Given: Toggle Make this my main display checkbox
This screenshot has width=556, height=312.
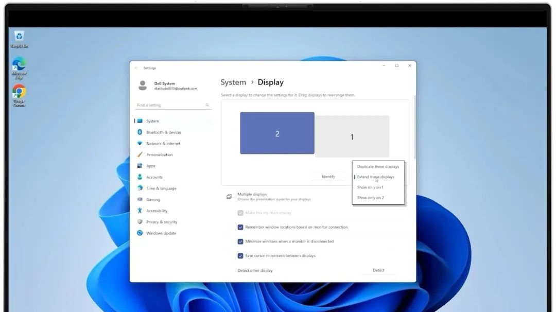Looking at the screenshot, I should click(240, 213).
